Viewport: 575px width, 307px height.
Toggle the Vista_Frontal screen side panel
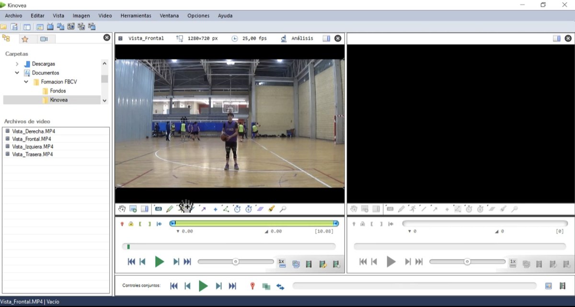click(x=326, y=38)
